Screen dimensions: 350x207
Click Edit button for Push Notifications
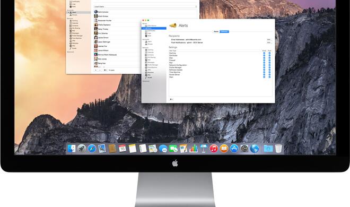(269, 42)
